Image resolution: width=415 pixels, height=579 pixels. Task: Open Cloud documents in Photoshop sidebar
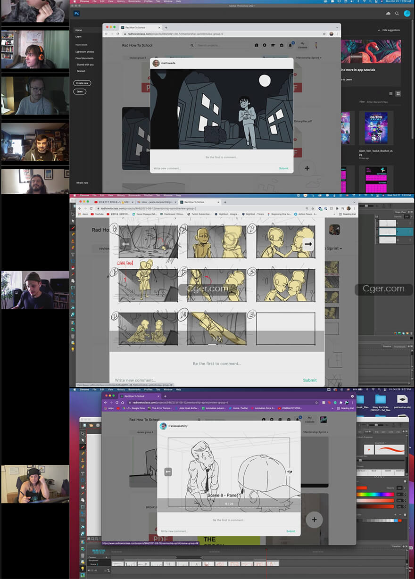pos(85,58)
